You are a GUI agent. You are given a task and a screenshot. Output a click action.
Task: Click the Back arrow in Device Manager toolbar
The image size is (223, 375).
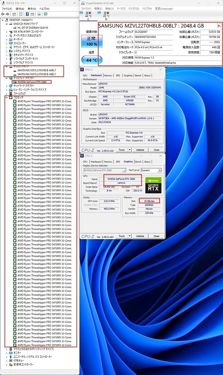point(3,14)
